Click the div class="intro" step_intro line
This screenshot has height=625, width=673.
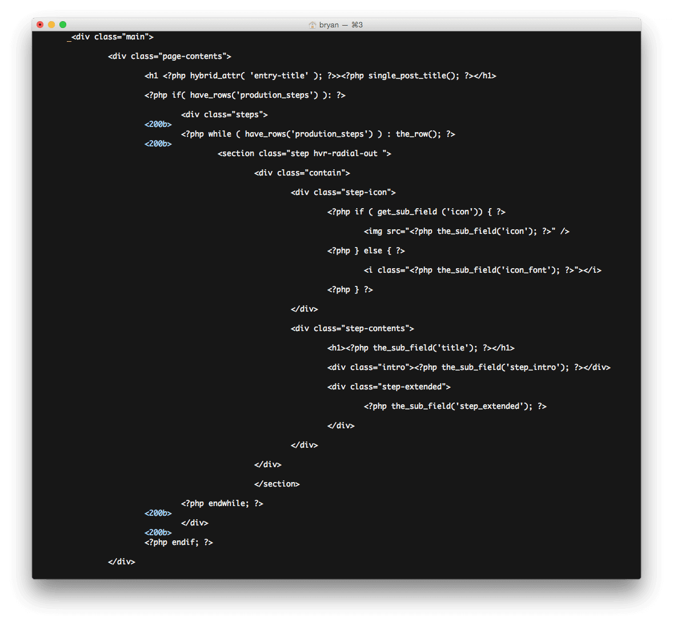coord(468,367)
